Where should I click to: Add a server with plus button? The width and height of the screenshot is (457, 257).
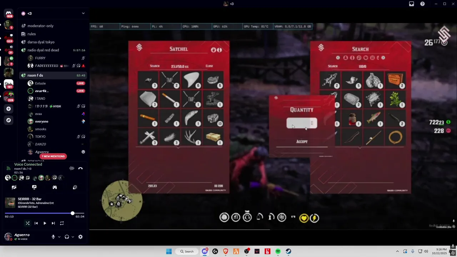9,109
